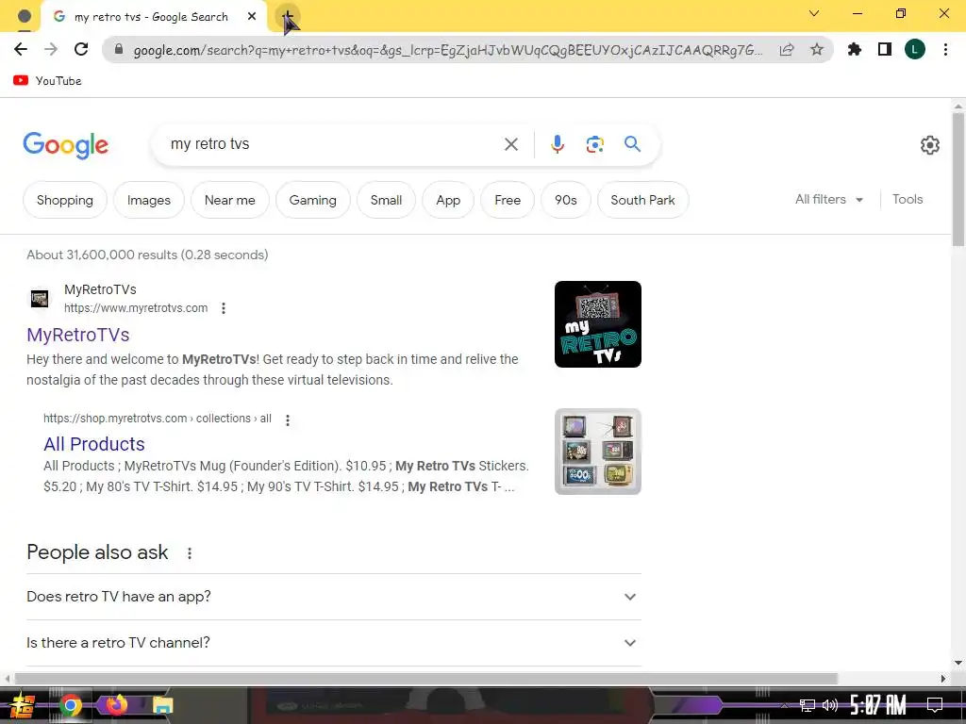Switch to Images results
Viewport: 966px width, 724px height.
point(148,200)
